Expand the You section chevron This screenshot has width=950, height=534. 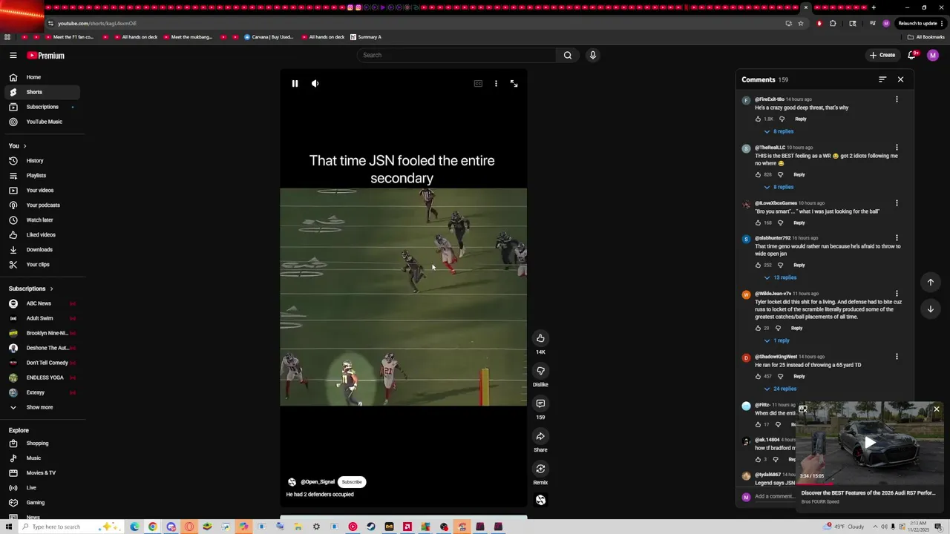pyautogui.click(x=24, y=146)
